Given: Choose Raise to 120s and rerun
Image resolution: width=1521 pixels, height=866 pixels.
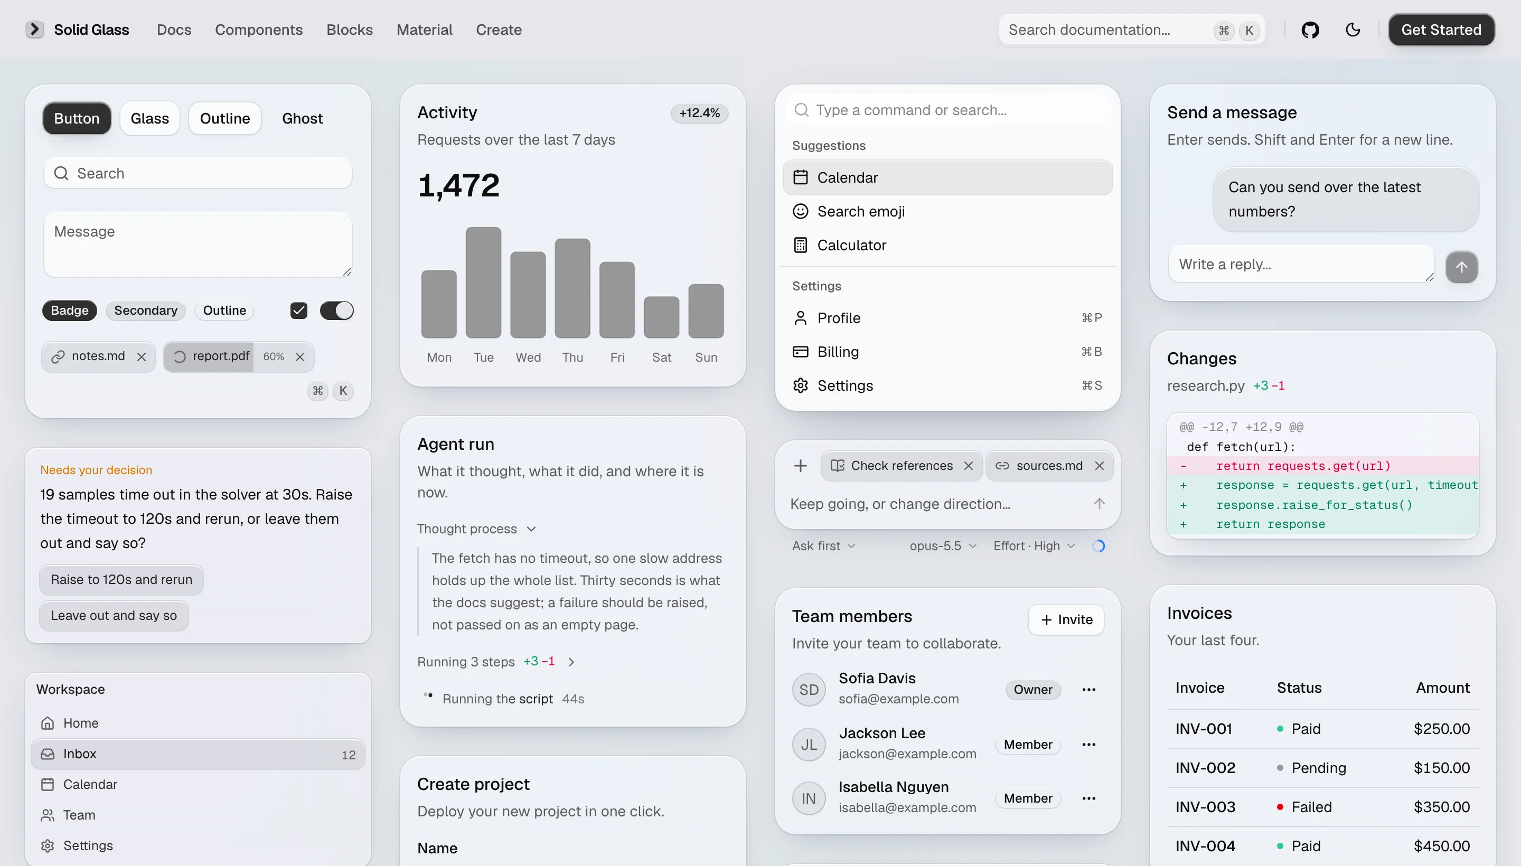Looking at the screenshot, I should click(x=121, y=579).
